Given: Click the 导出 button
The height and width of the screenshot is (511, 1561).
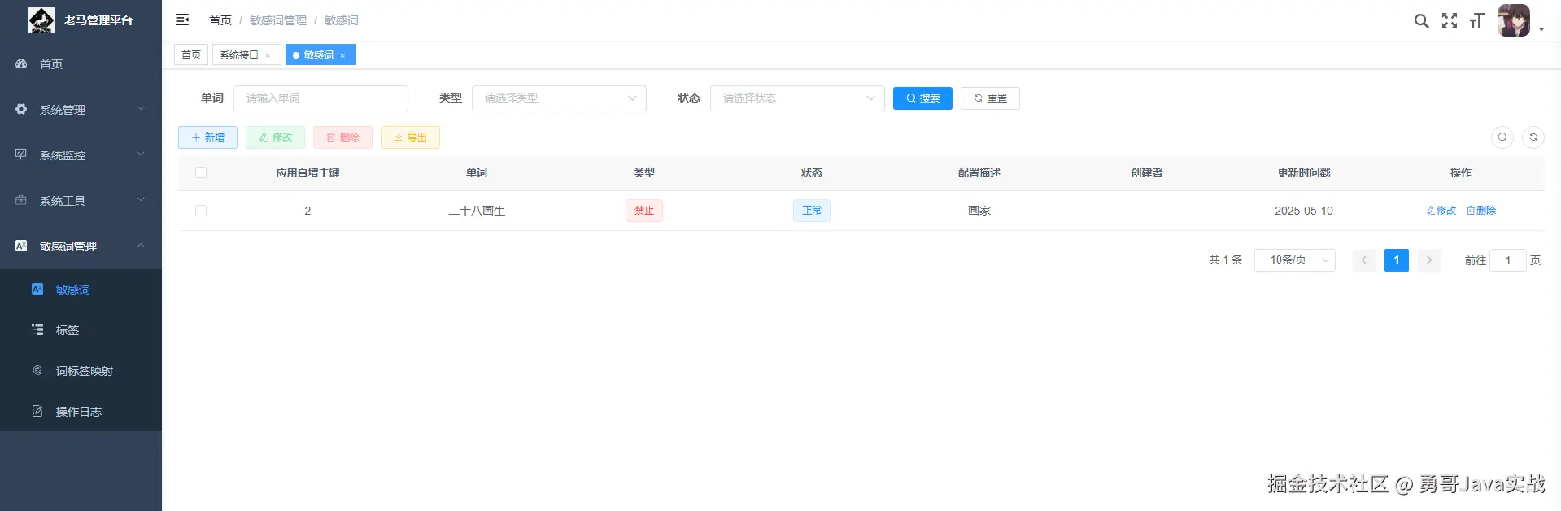Looking at the screenshot, I should pos(410,138).
